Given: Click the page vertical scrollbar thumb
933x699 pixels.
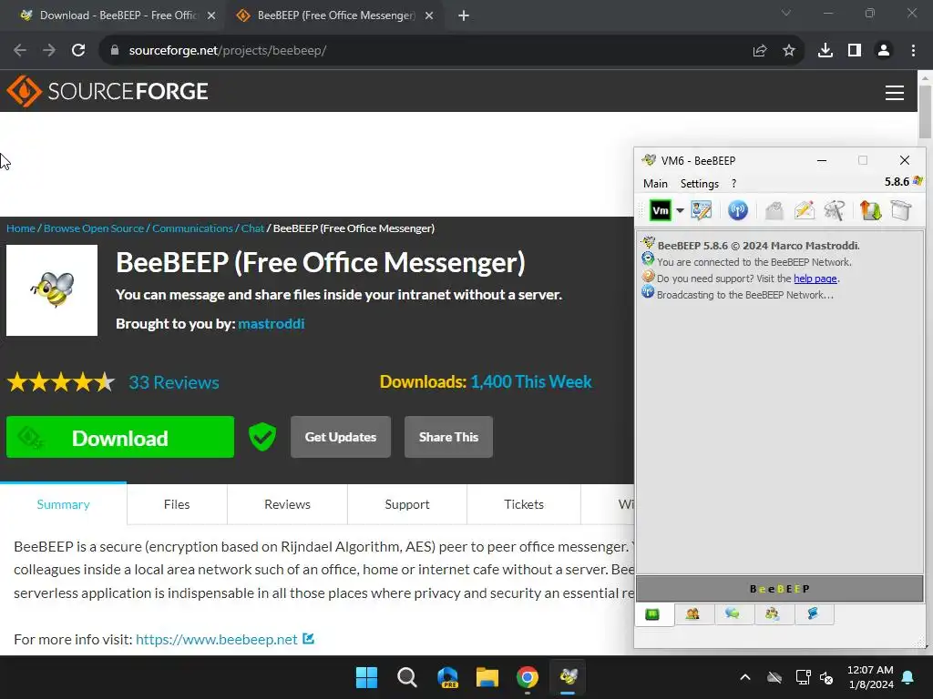Looking at the screenshot, I should [925, 112].
